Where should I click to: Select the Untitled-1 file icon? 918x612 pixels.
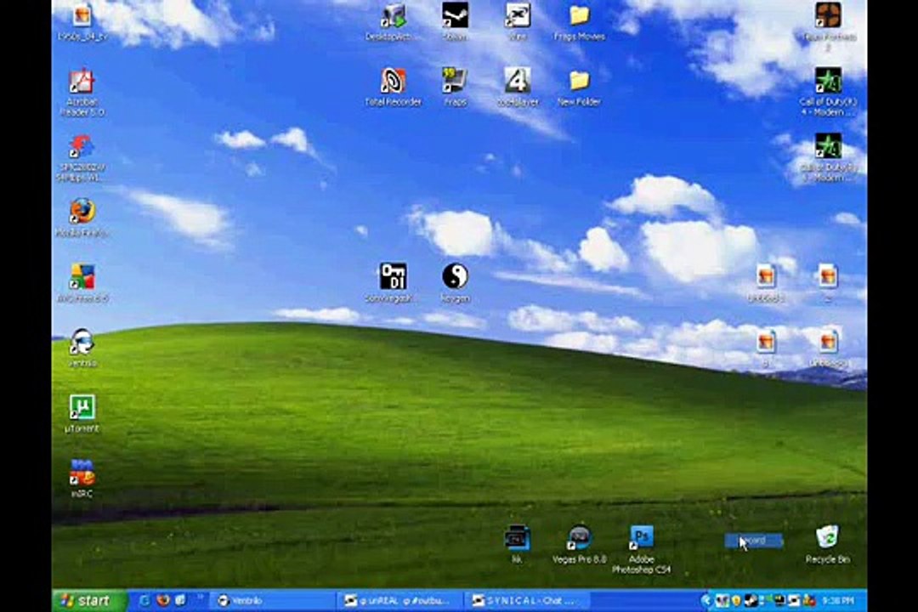tap(766, 283)
